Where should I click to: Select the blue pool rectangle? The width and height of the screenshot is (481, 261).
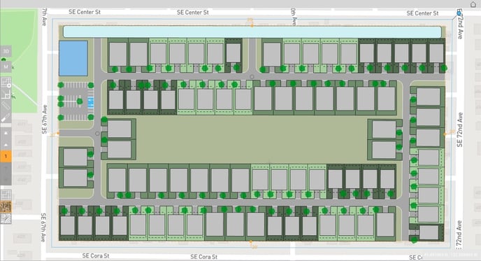[73, 58]
